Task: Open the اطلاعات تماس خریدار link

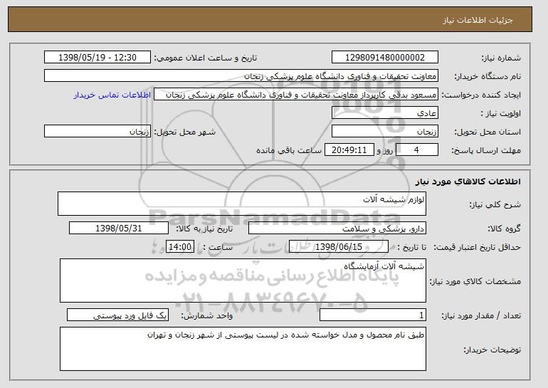Action: tap(112, 95)
